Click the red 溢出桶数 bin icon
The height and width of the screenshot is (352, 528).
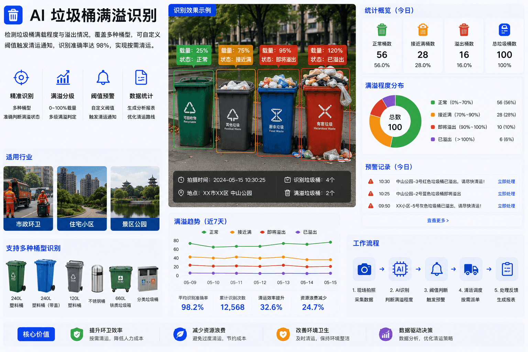pos(464,30)
